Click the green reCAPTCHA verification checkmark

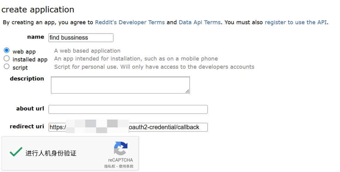pos(15,152)
